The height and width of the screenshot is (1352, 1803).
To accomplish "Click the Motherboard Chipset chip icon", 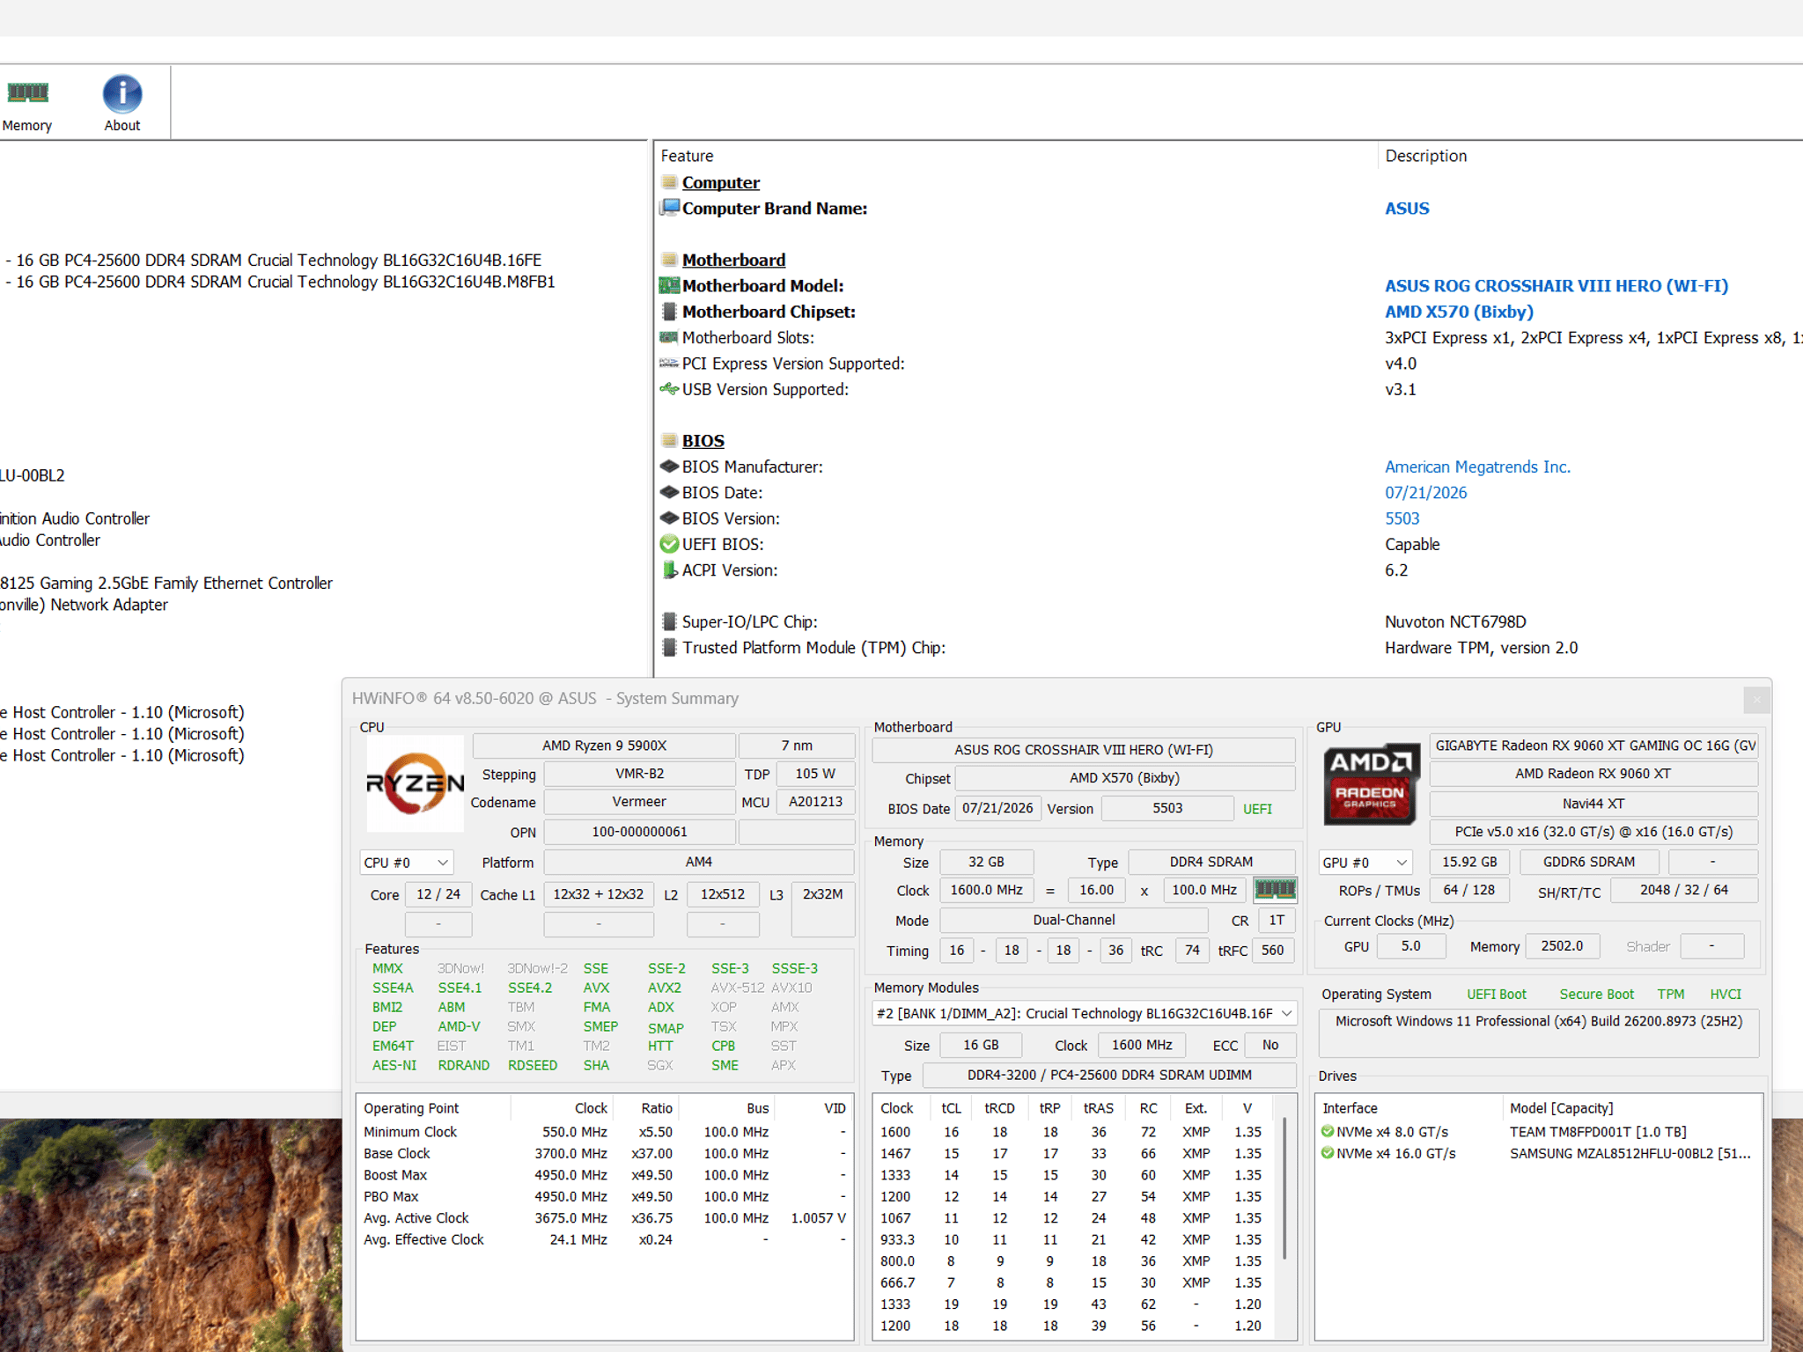I will pos(669,312).
